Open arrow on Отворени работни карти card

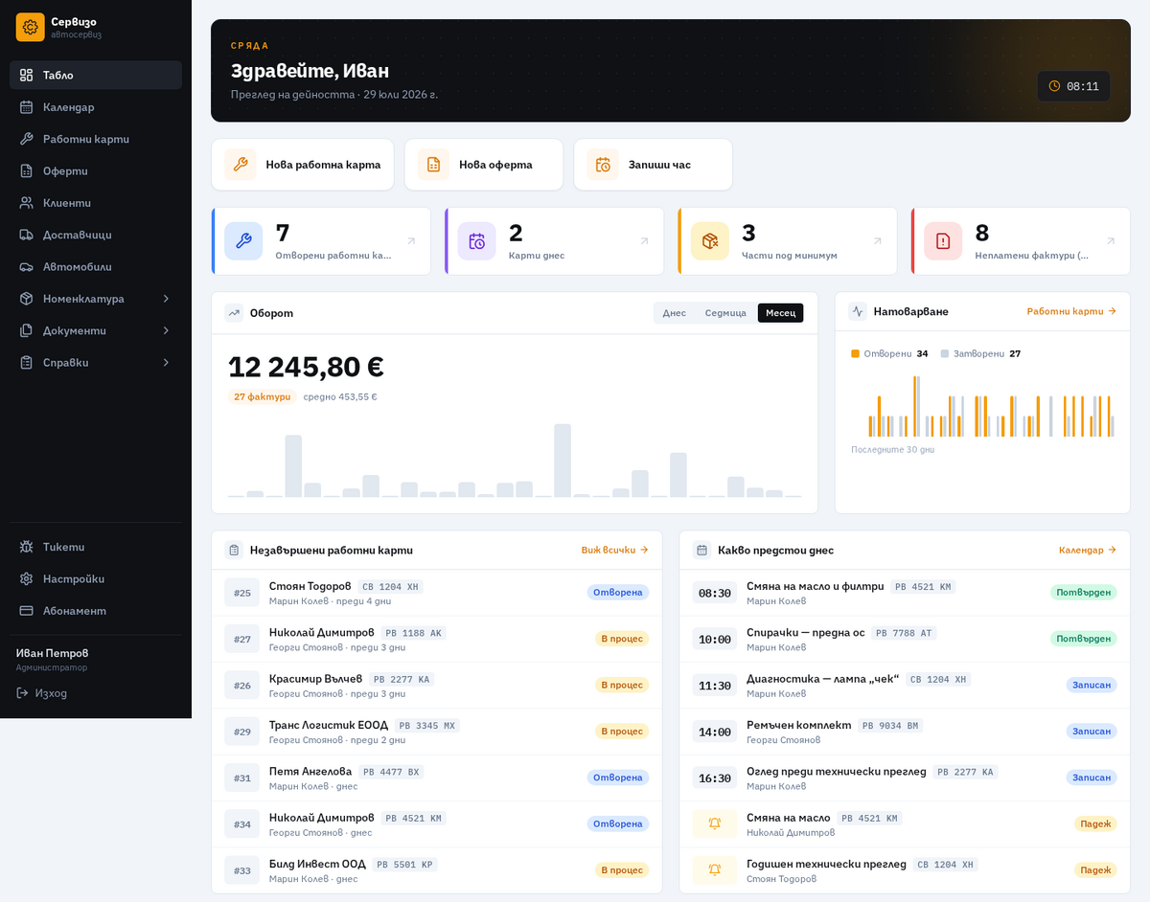coord(411,241)
